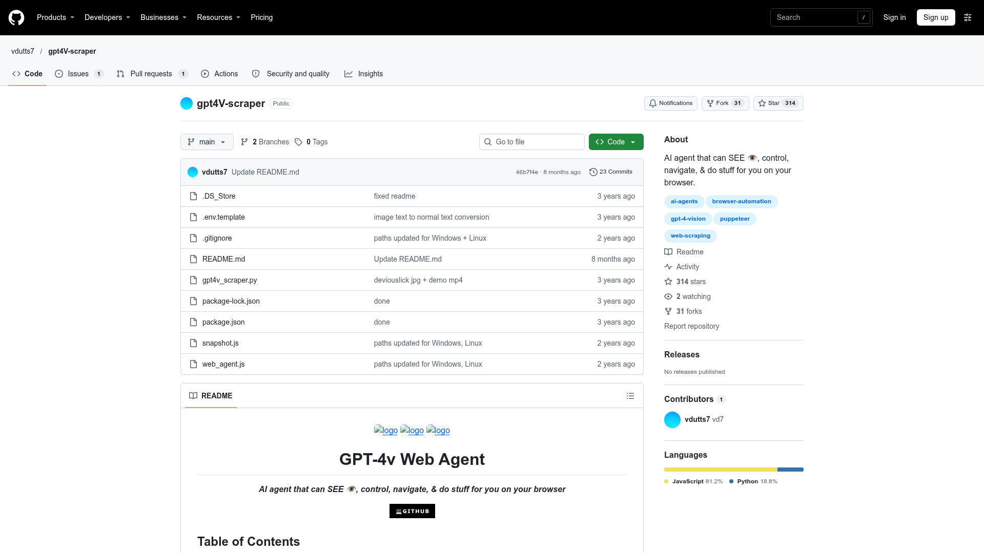Open the Insights tab

pos(364,74)
